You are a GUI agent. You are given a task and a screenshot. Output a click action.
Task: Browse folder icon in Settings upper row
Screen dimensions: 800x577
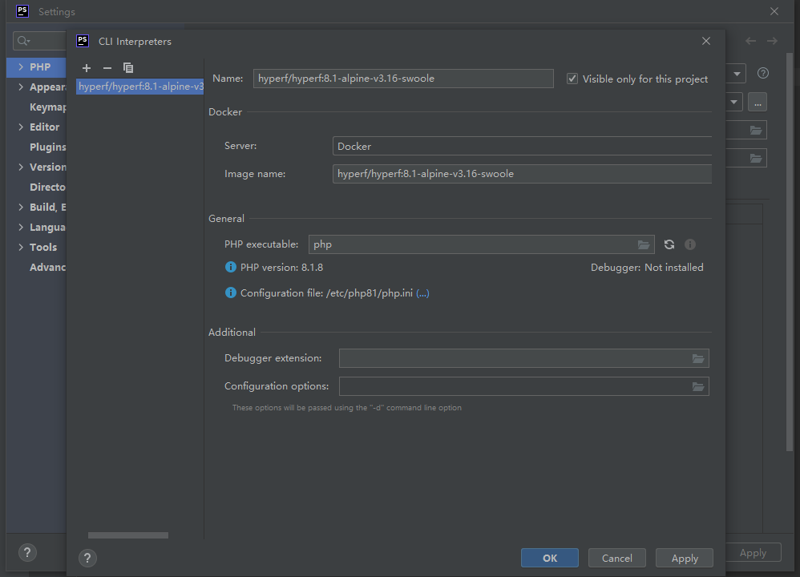(x=756, y=130)
